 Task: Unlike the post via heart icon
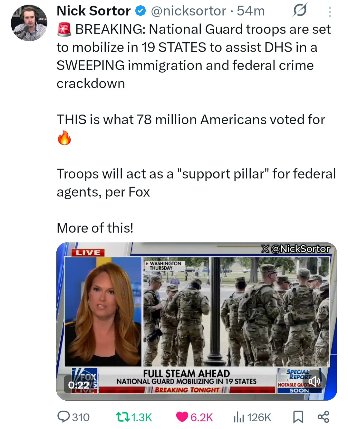click(182, 417)
